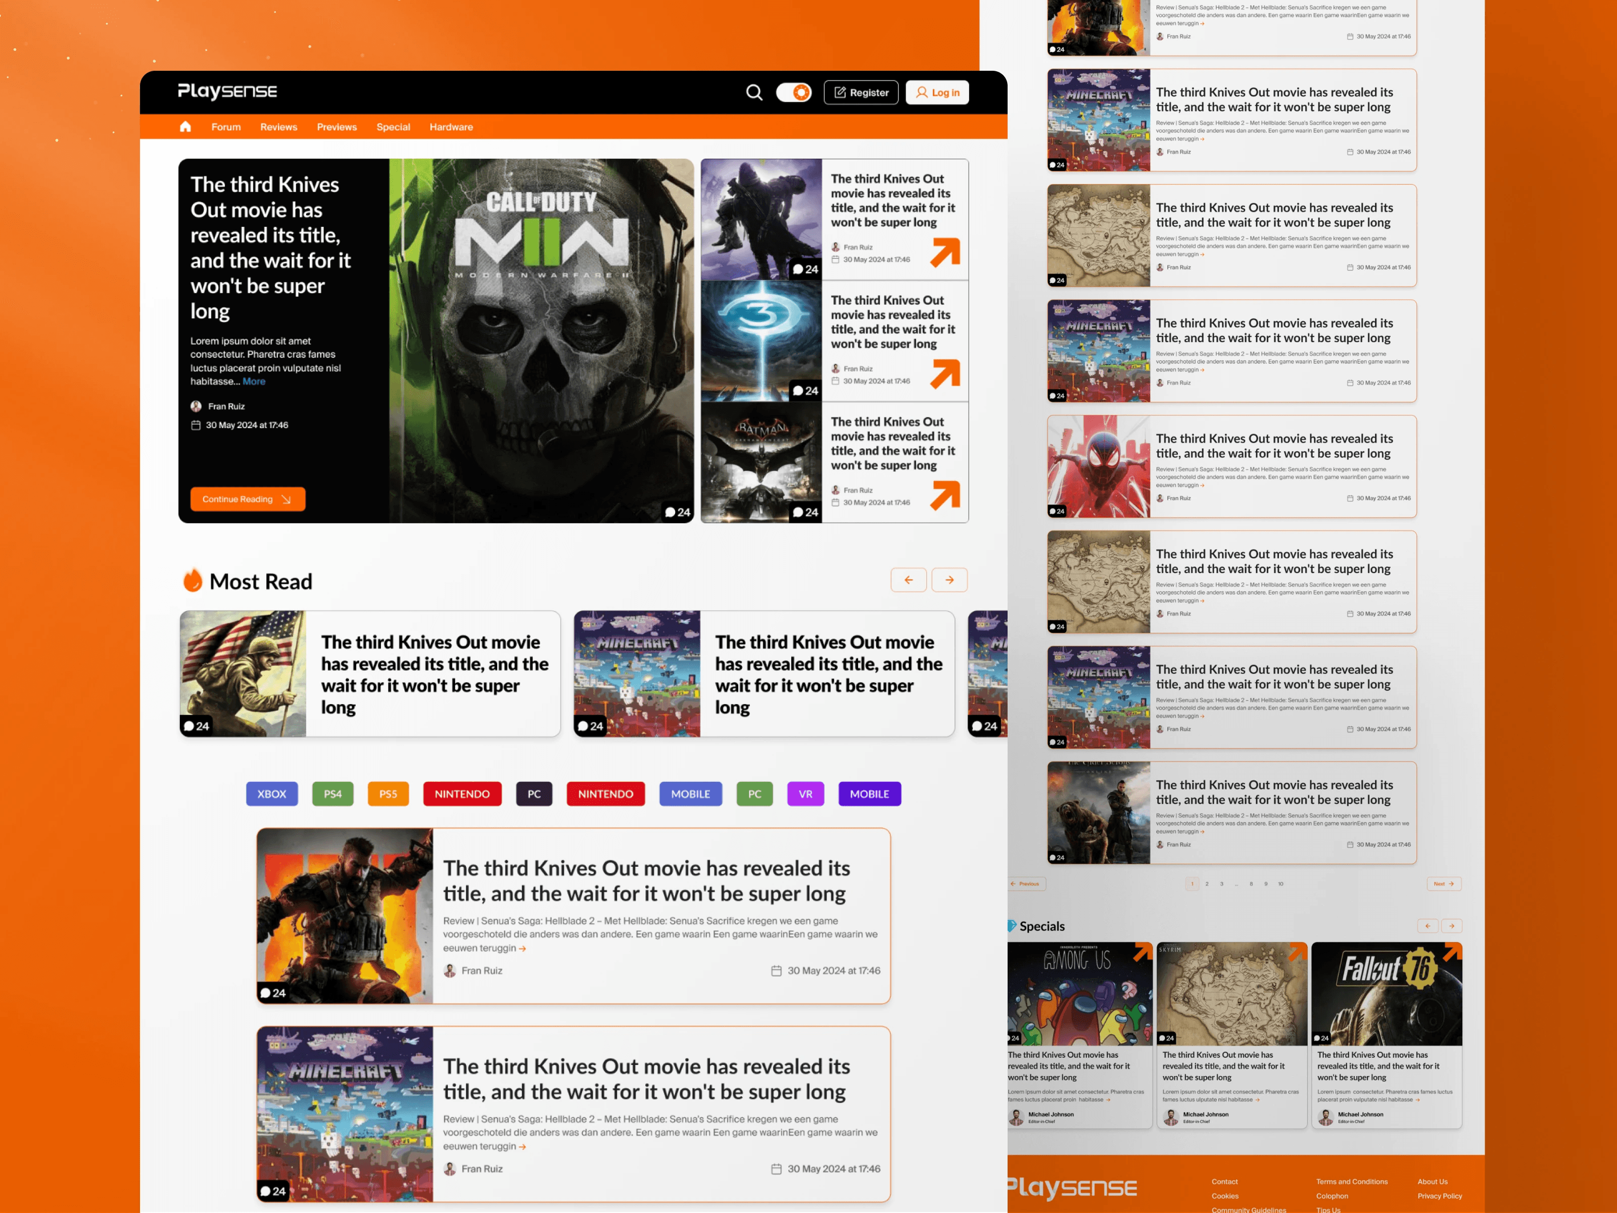This screenshot has width=1617, height=1213.
Task: Open the Forum menu item
Action: point(226,127)
